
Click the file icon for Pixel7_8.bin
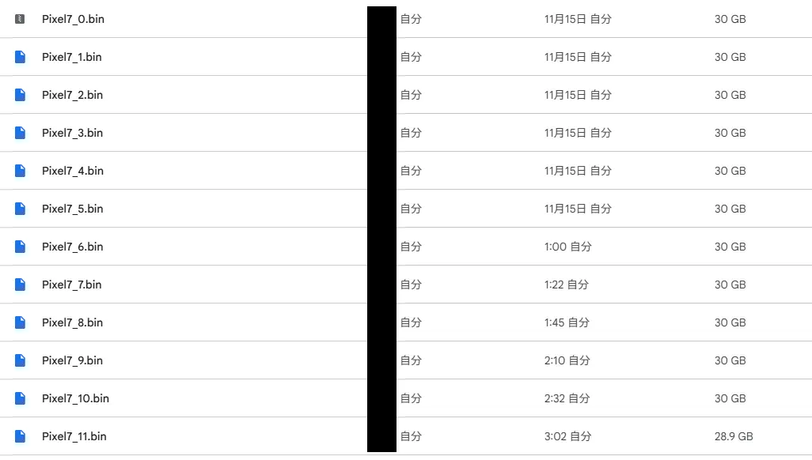point(20,322)
